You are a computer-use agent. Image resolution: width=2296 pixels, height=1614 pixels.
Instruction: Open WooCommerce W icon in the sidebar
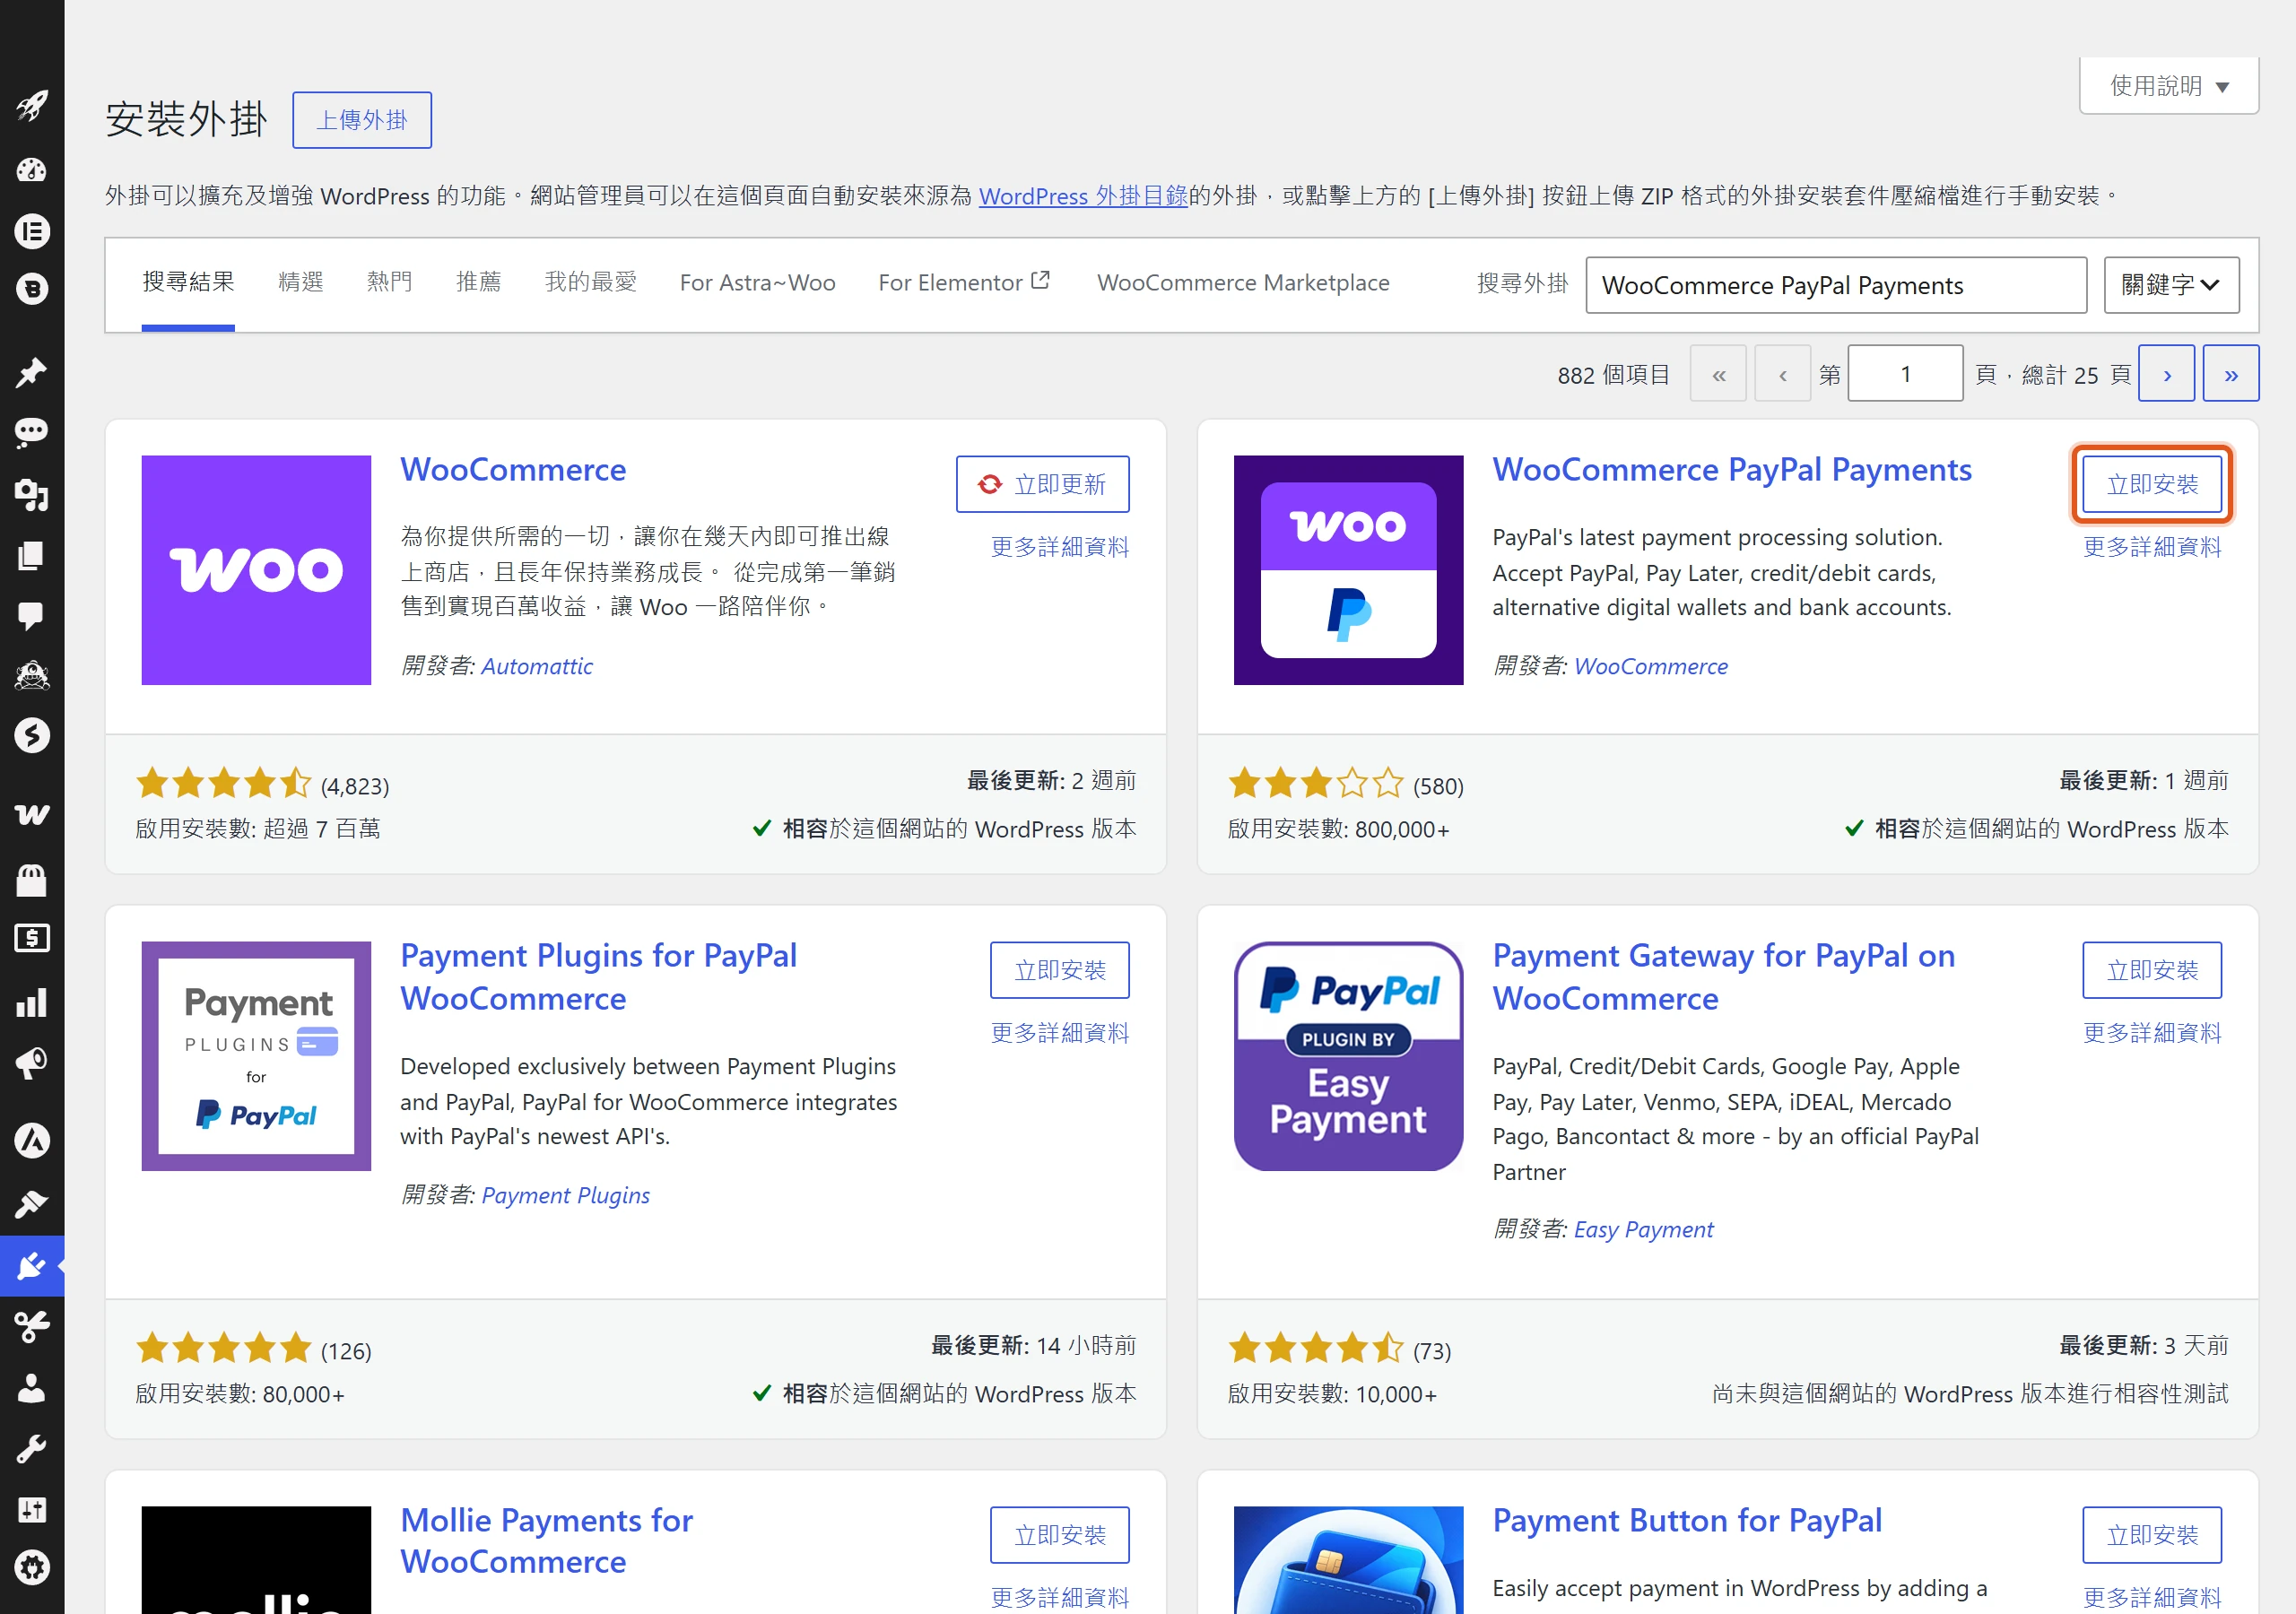tap(32, 814)
